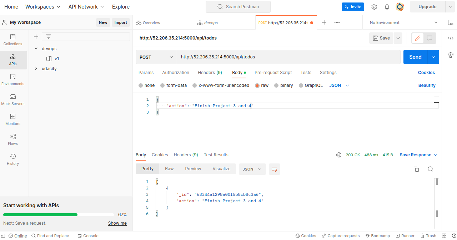Switch to the Params tab
The height and width of the screenshot is (240, 457).
pyautogui.click(x=146, y=73)
